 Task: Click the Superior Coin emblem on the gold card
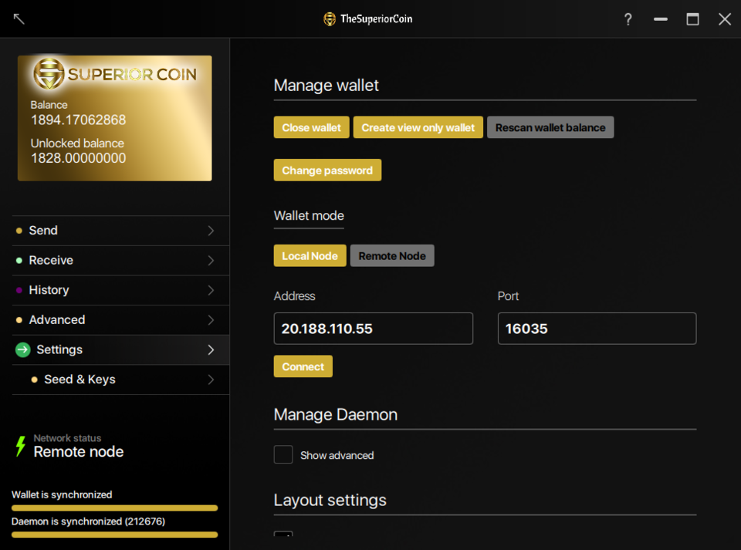(49, 74)
